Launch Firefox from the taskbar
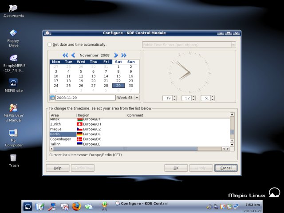The height and width of the screenshot is (213, 284). (76, 207)
